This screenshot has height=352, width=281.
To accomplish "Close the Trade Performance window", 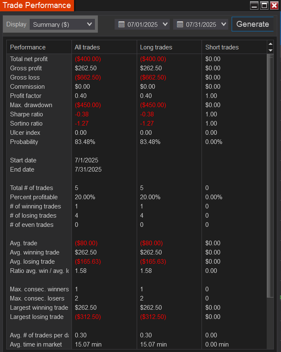I will coord(274,5).
